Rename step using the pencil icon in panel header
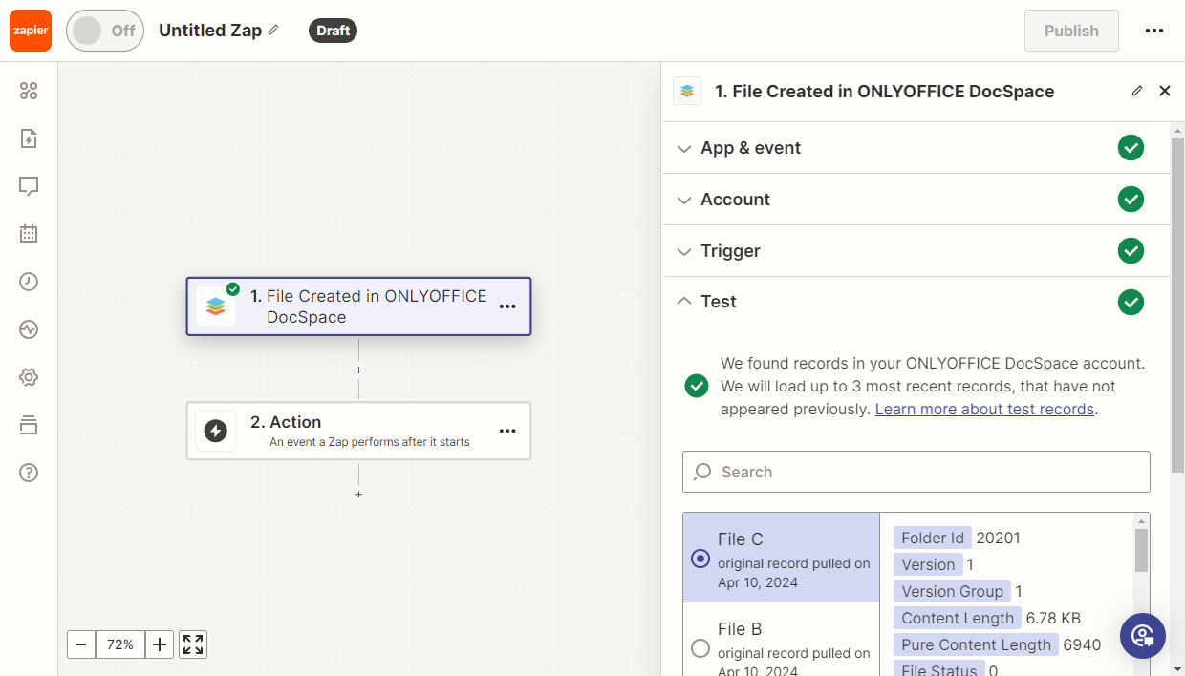The width and height of the screenshot is (1185, 676). (x=1136, y=92)
